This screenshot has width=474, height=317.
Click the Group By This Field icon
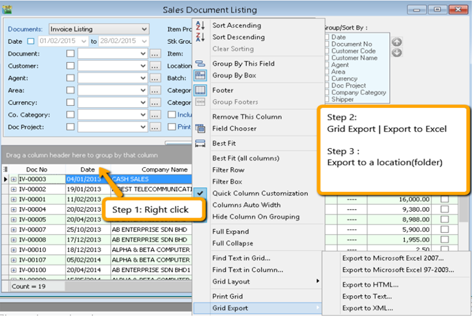(x=200, y=64)
